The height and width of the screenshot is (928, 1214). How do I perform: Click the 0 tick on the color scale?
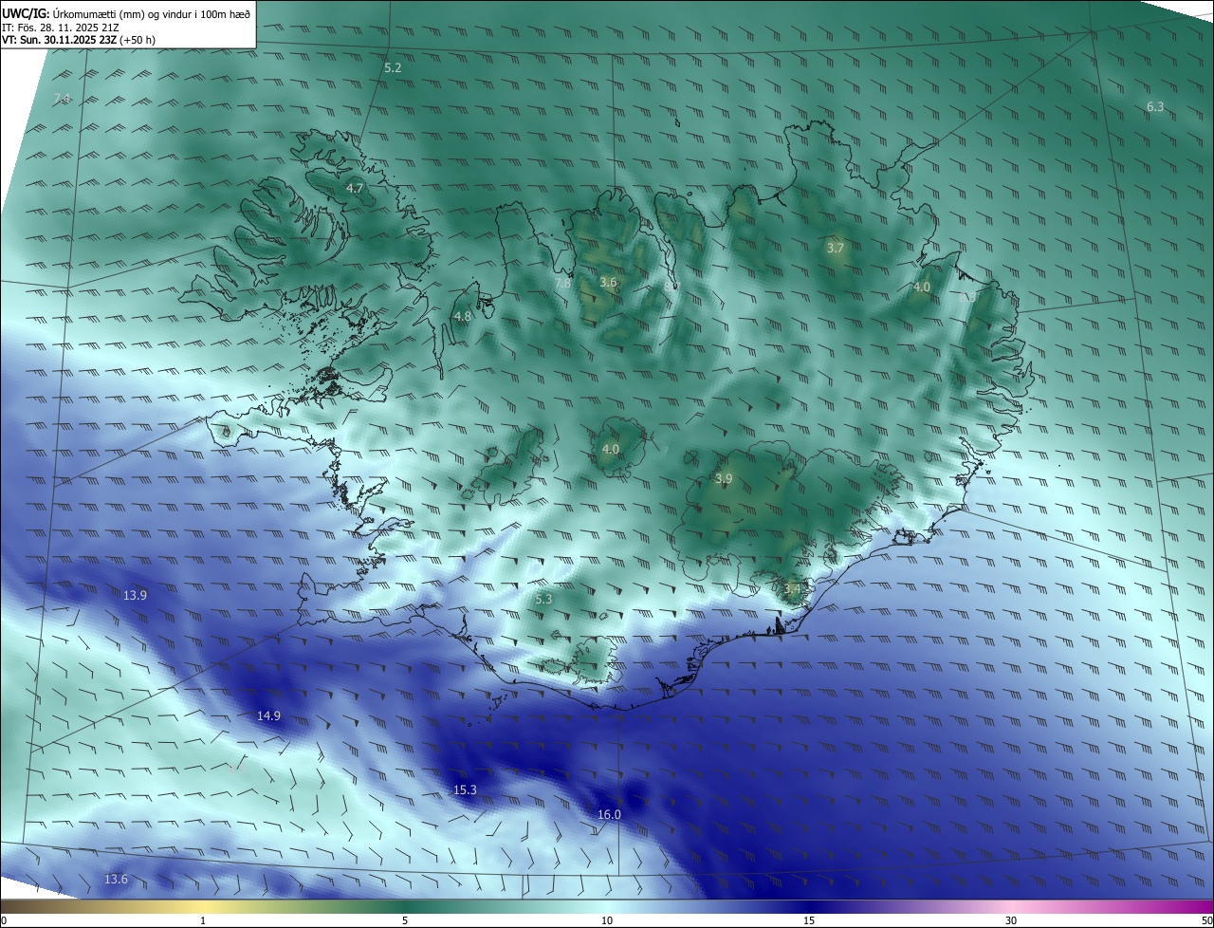pyautogui.click(x=4, y=921)
